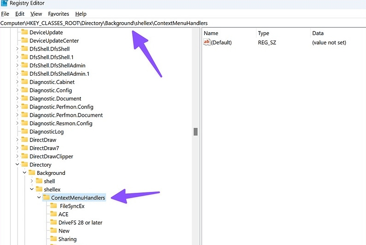Click the Background folder icon
366x245 pixels.
tap(32, 173)
